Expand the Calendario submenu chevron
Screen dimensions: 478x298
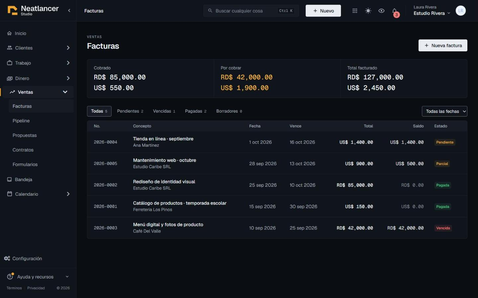pyautogui.click(x=68, y=194)
